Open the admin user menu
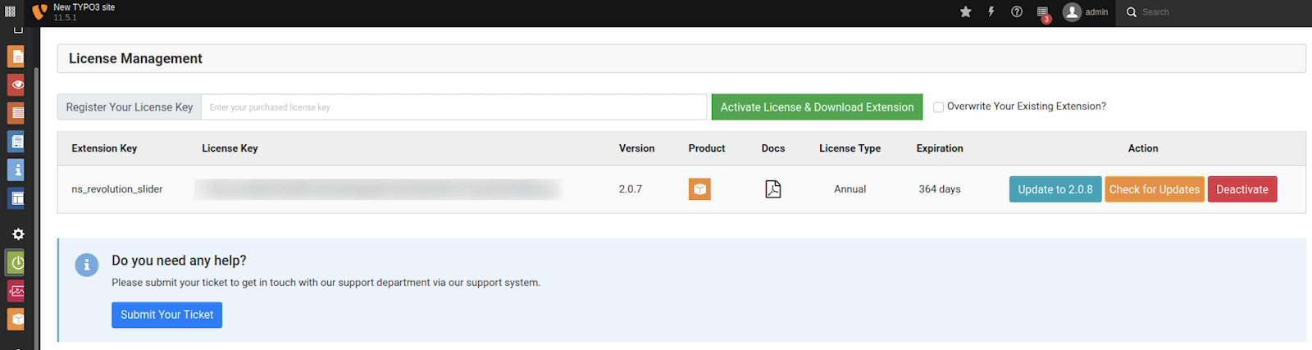Viewport: 1312px width, 350px height. point(1086,12)
